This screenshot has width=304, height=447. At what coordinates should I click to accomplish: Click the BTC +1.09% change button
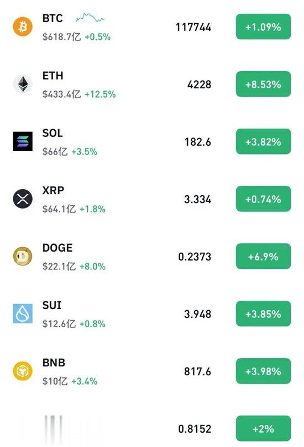(263, 27)
